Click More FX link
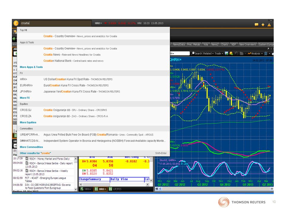285x213 pixels. [x=25, y=98]
